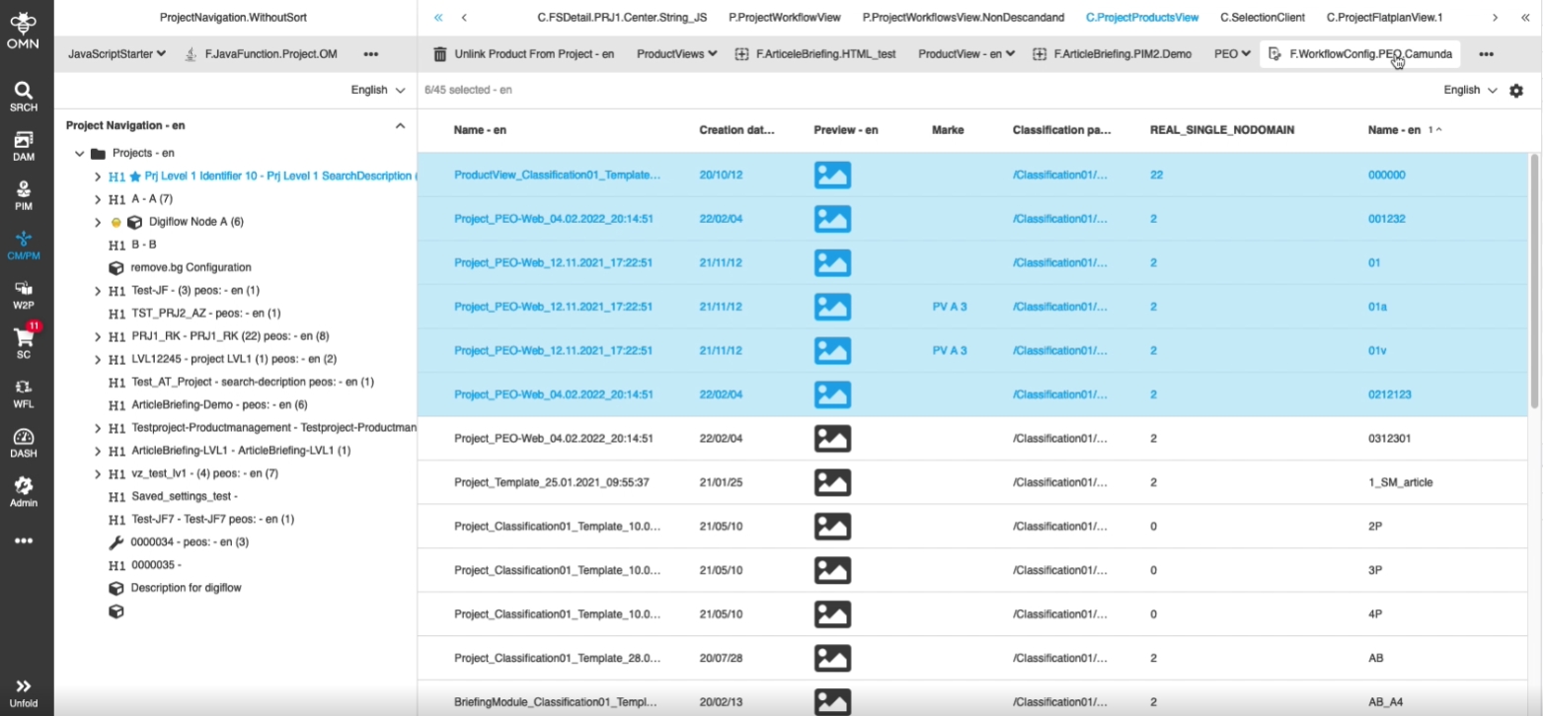This screenshot has height=716, width=1543.
Task: Select the ArticleBriefing-Demo tree item
Action: coord(219,404)
